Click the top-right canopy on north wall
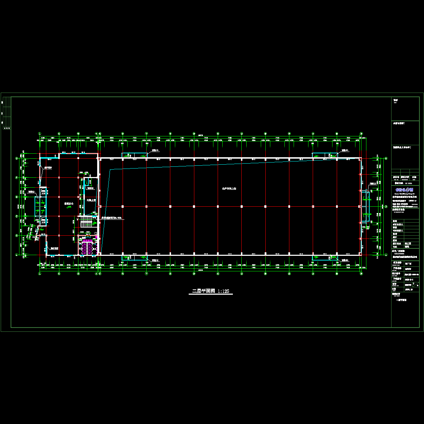This screenshot has height=424, width=424. 325,155
